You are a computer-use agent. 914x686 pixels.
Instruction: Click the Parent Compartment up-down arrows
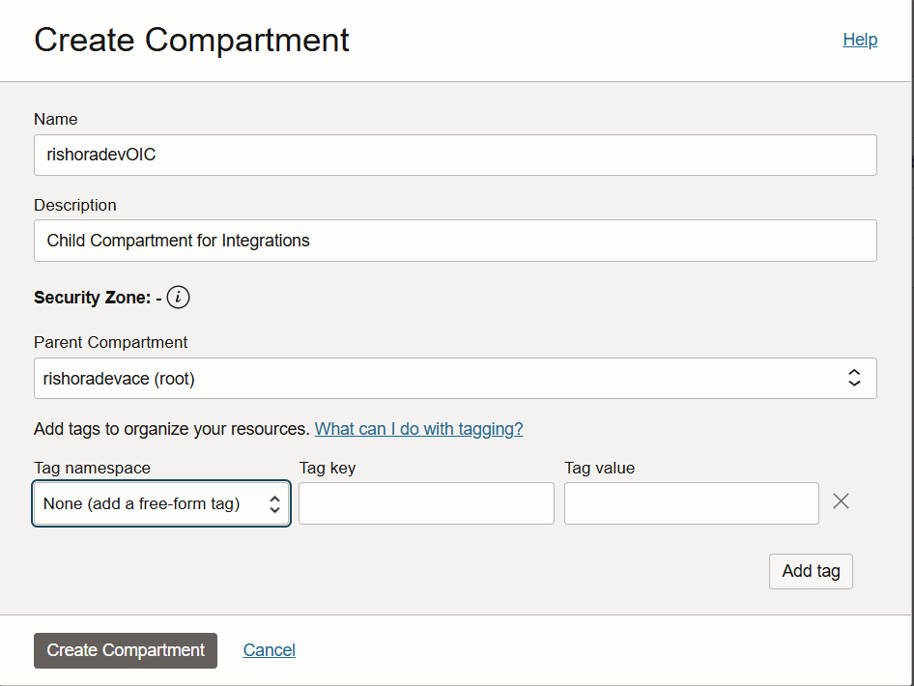coord(854,379)
